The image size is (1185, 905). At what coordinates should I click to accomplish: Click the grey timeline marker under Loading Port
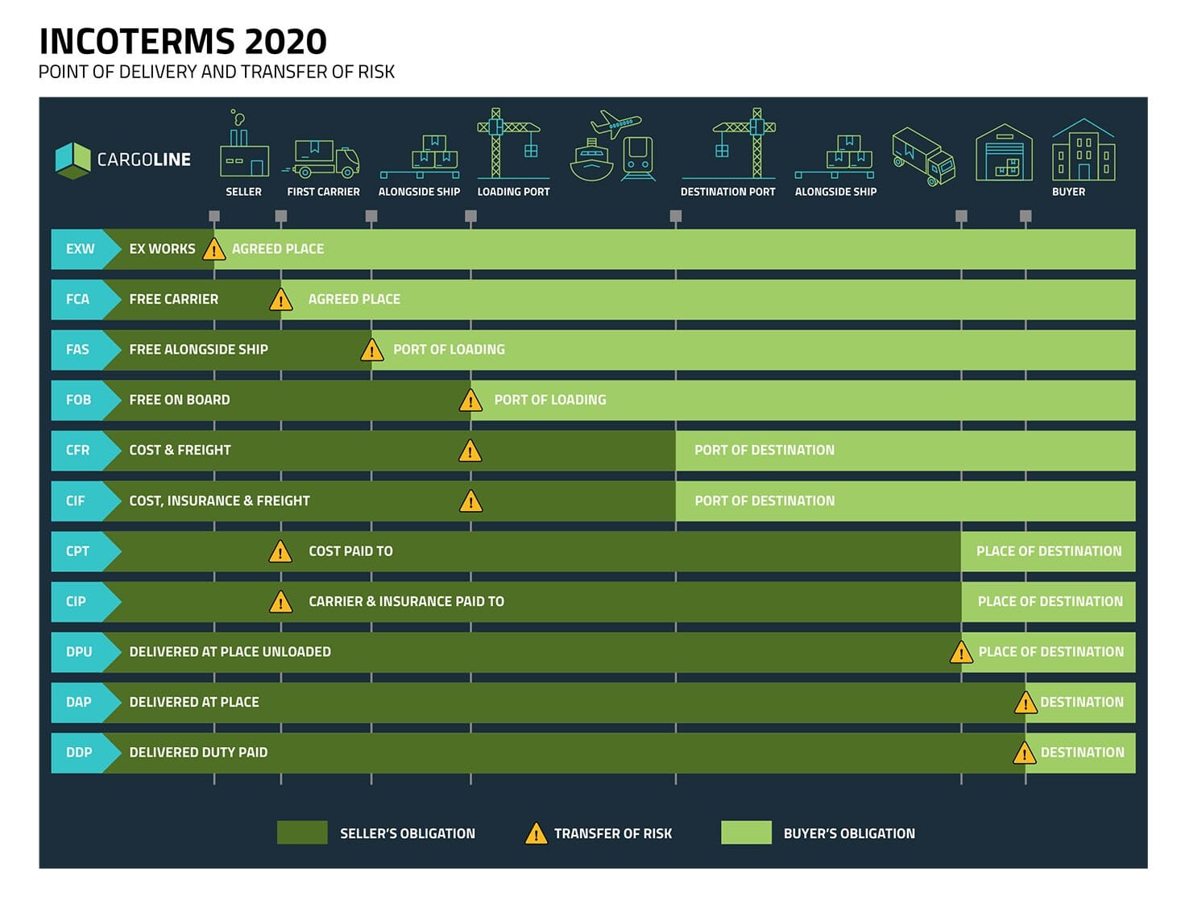470,216
